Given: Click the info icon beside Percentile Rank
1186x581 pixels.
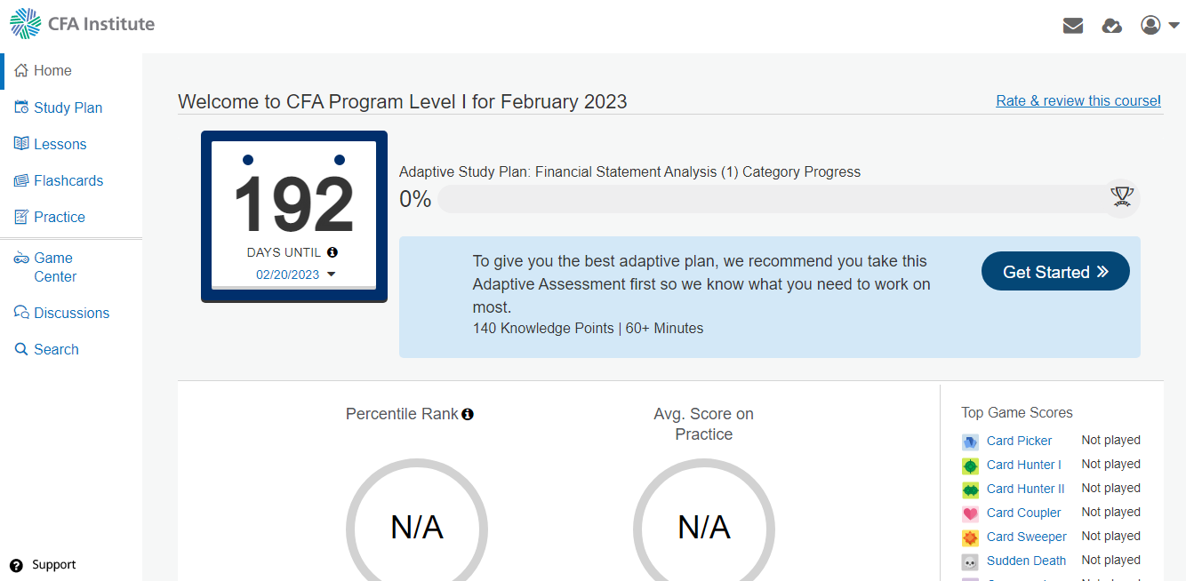Looking at the screenshot, I should (468, 414).
